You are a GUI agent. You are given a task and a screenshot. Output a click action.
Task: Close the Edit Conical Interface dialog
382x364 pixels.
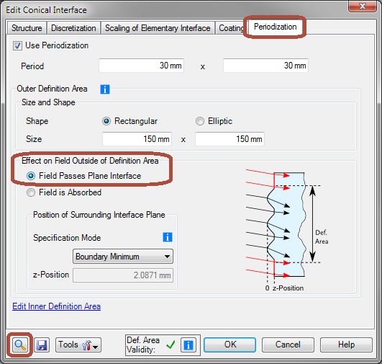click(x=363, y=6)
